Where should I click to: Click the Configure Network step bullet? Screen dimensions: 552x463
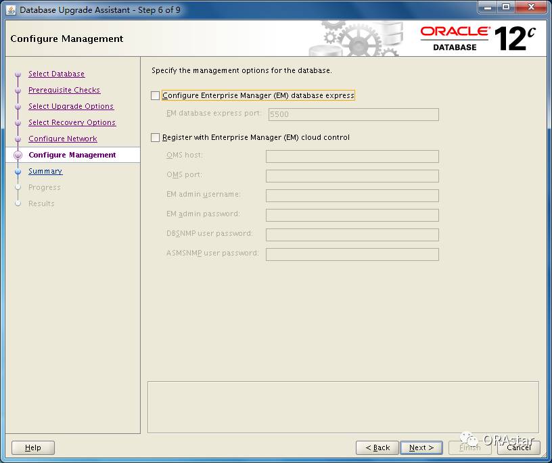pos(18,139)
